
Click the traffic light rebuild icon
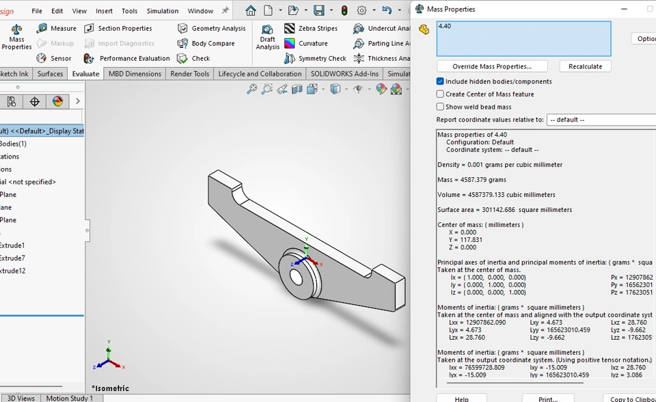click(344, 10)
